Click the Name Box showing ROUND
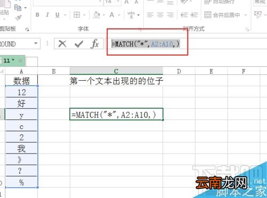The height and width of the screenshot is (198, 267). pyautogui.click(x=17, y=44)
